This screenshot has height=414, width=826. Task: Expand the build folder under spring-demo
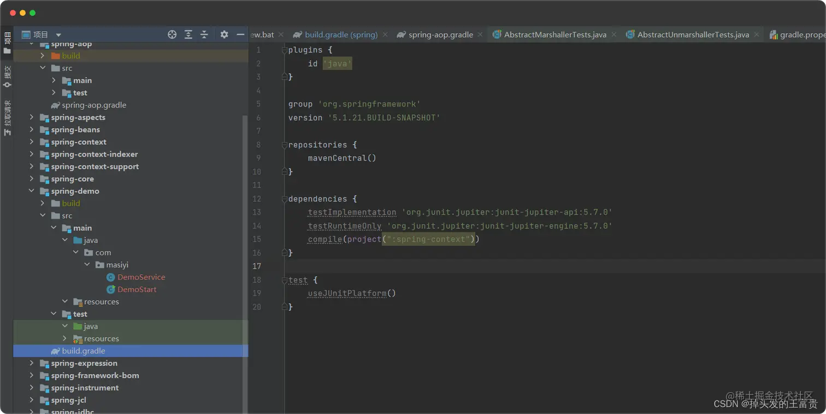pos(43,204)
